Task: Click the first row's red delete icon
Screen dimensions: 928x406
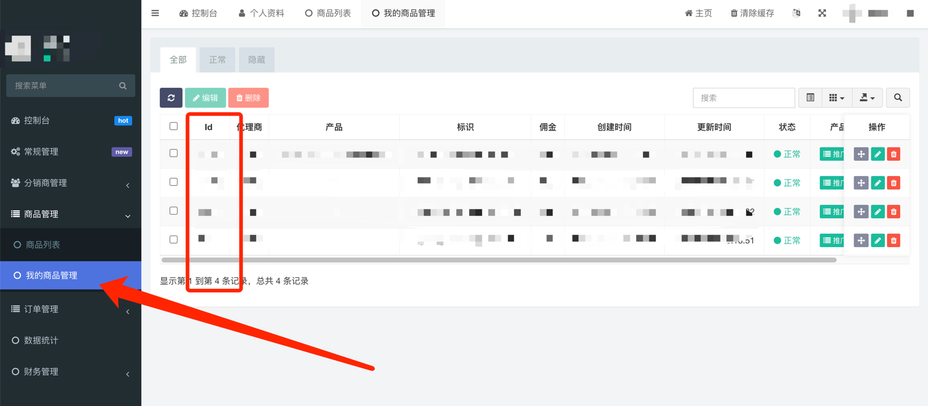Action: [894, 155]
